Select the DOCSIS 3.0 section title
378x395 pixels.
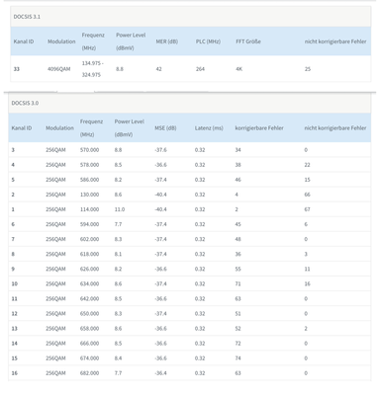[25, 103]
